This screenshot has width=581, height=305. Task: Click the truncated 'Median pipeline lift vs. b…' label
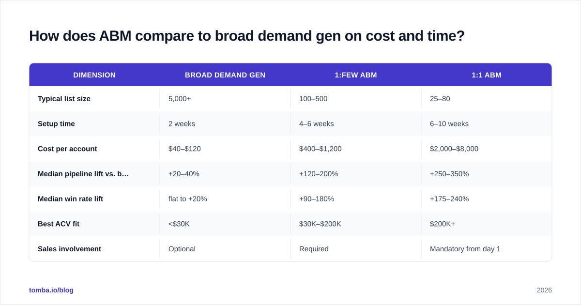[83, 174]
